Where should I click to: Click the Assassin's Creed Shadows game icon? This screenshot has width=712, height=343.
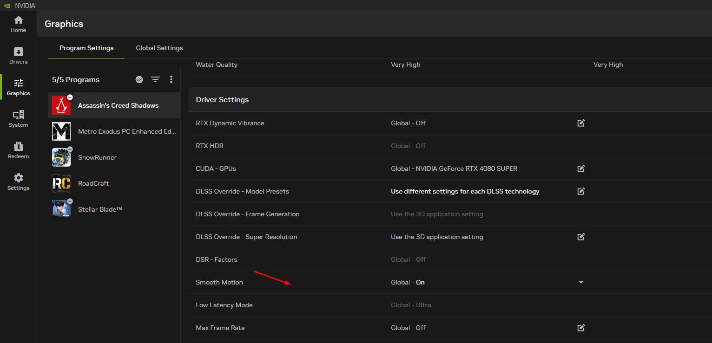click(x=61, y=105)
